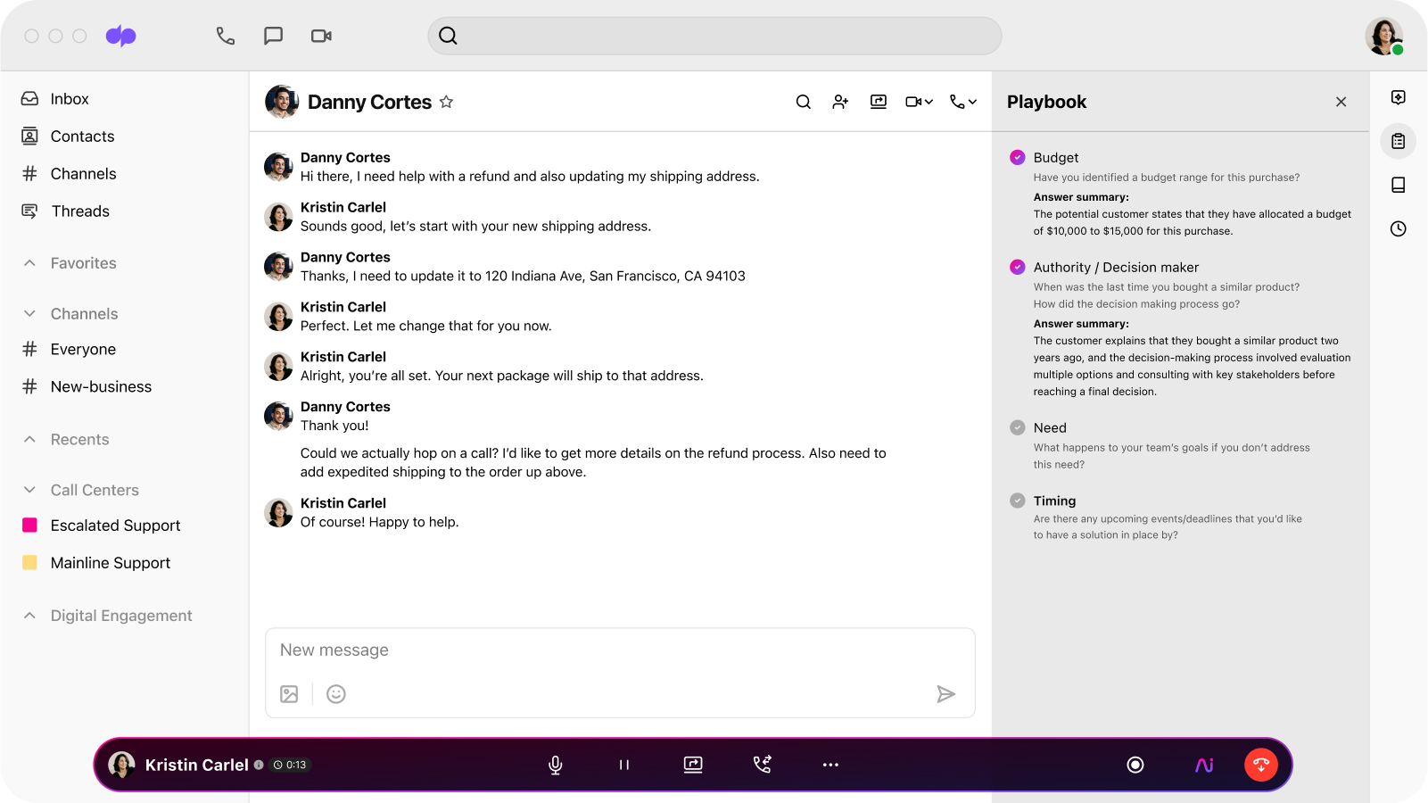Open more call options with the ellipsis
Viewport: 1428px width, 803px height.
click(830, 765)
